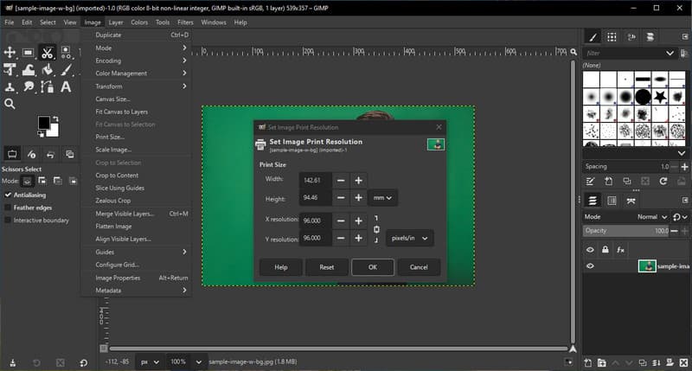Enable Interactive boundary checkbox
Screen dimensions: 692x371
[8, 220]
